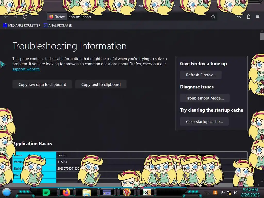The height and width of the screenshot is (198, 264).
Task: Reload the page with the refresh icon
Action: 25,17
